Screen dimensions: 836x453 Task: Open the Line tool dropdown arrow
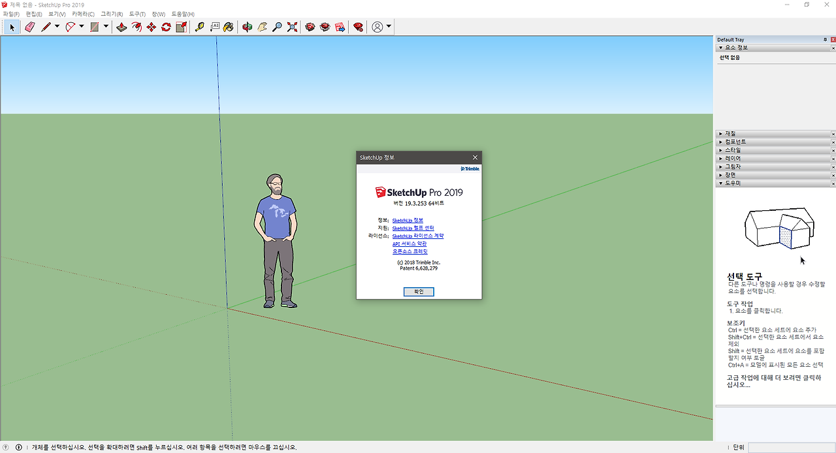(x=57, y=27)
